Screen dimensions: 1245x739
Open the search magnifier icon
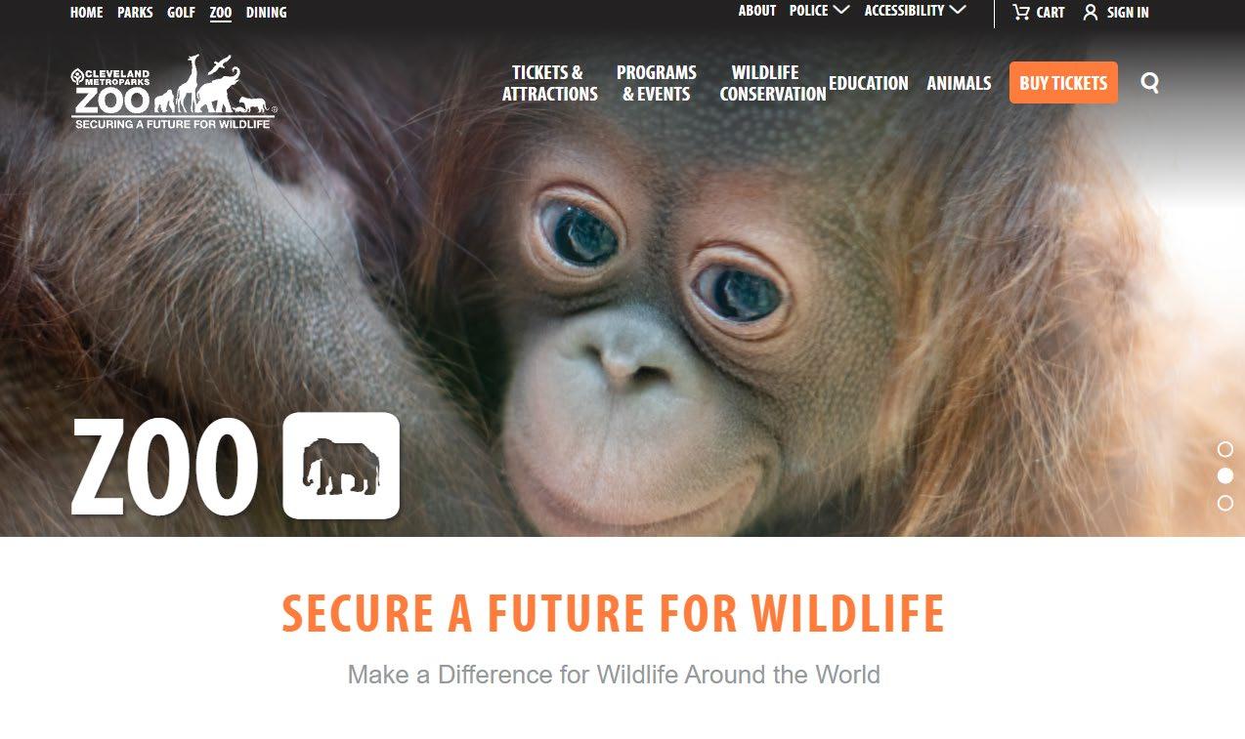1149,83
